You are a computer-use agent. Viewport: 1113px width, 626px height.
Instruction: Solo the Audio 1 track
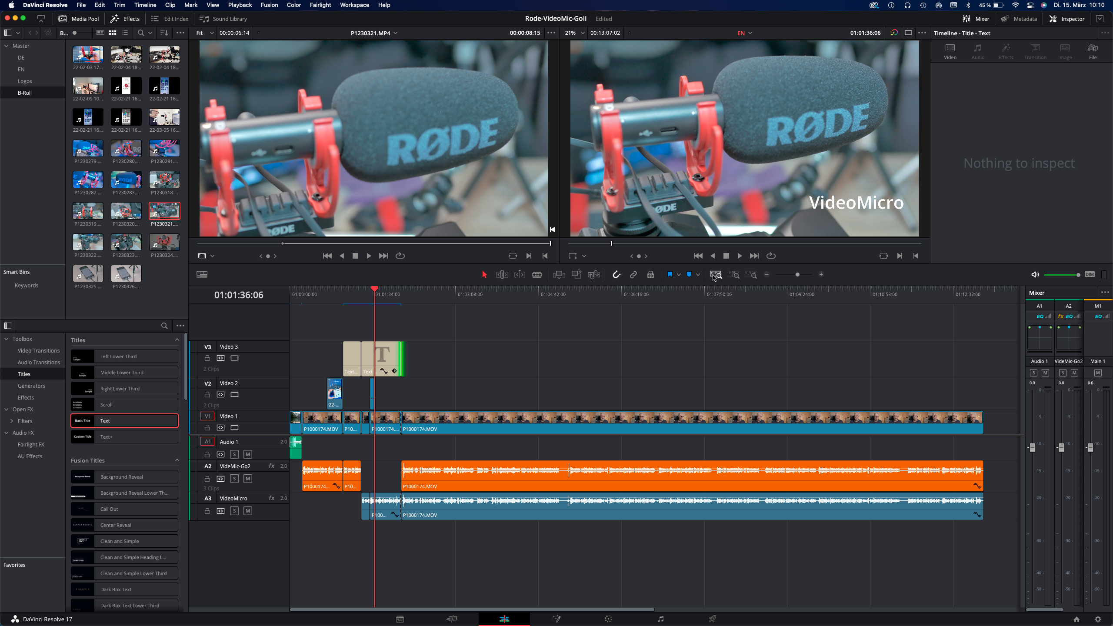pyautogui.click(x=234, y=454)
